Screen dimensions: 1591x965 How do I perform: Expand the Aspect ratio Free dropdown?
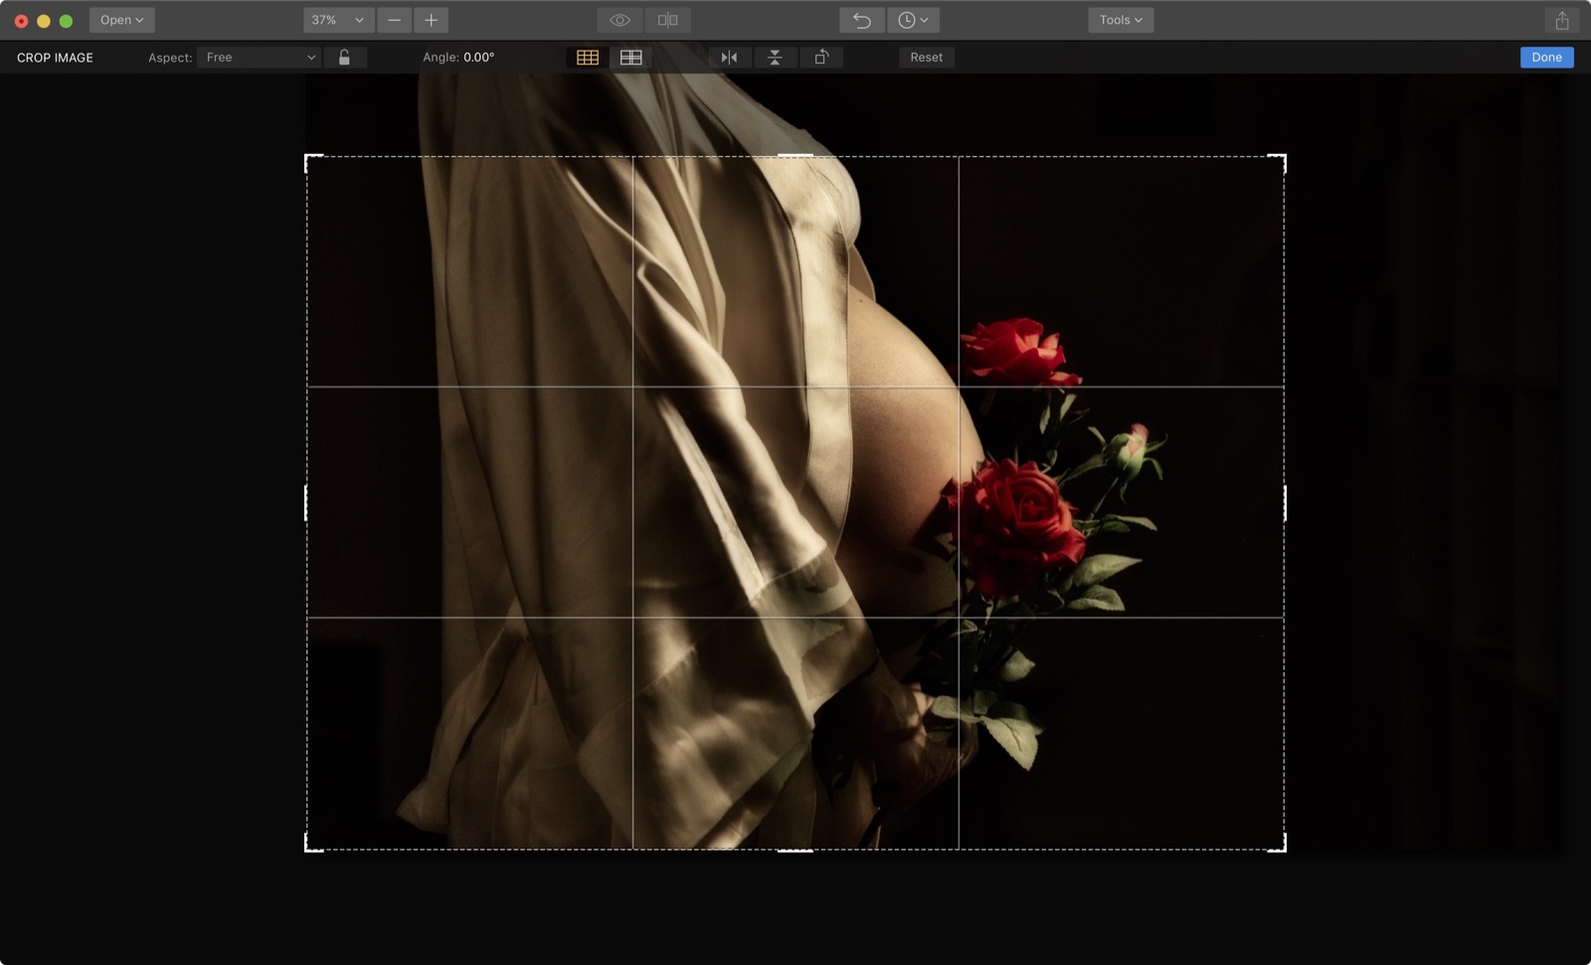point(260,58)
